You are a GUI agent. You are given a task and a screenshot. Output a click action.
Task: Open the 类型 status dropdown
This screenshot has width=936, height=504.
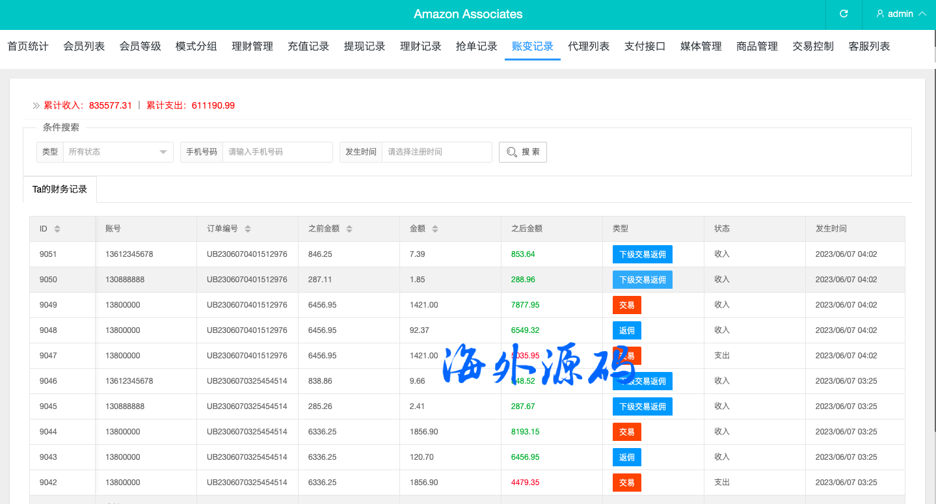[118, 152]
